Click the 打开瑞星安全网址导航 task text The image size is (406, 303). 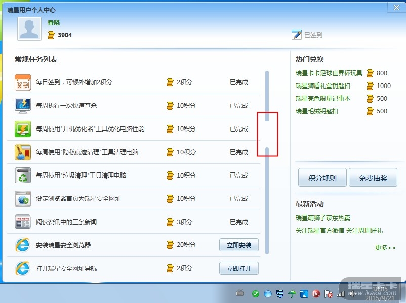(x=66, y=268)
